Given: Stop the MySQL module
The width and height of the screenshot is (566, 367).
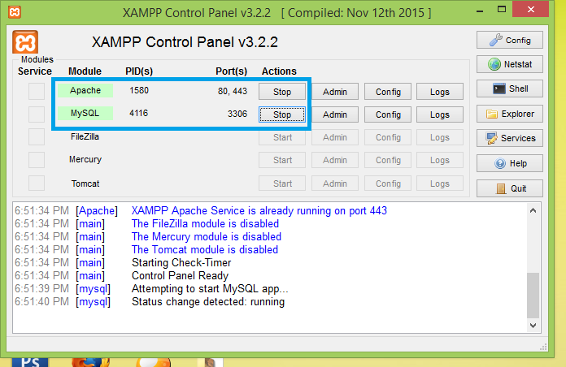Looking at the screenshot, I should [x=282, y=114].
